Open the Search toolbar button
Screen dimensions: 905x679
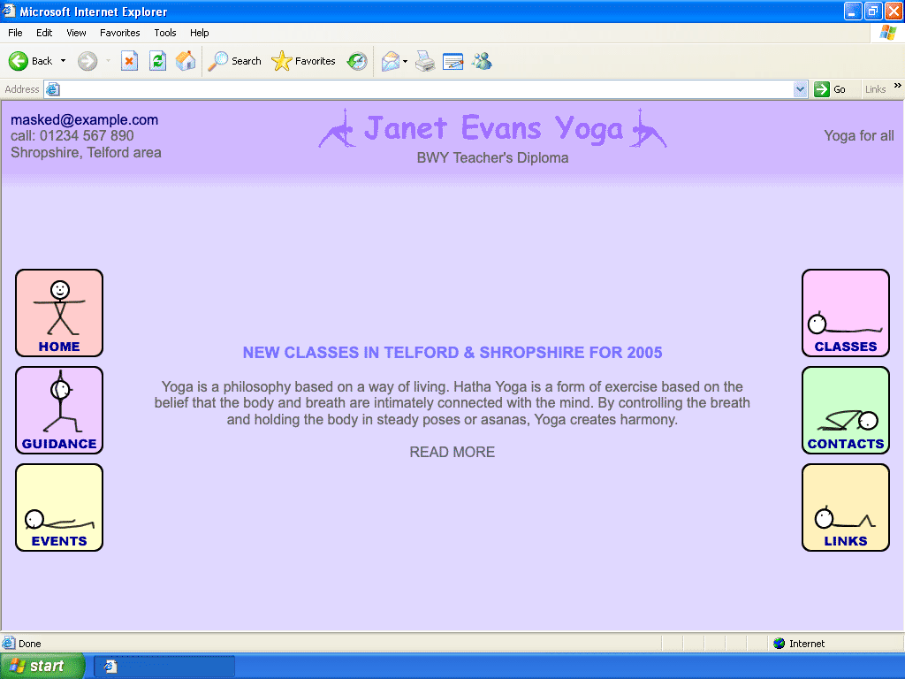(x=235, y=61)
